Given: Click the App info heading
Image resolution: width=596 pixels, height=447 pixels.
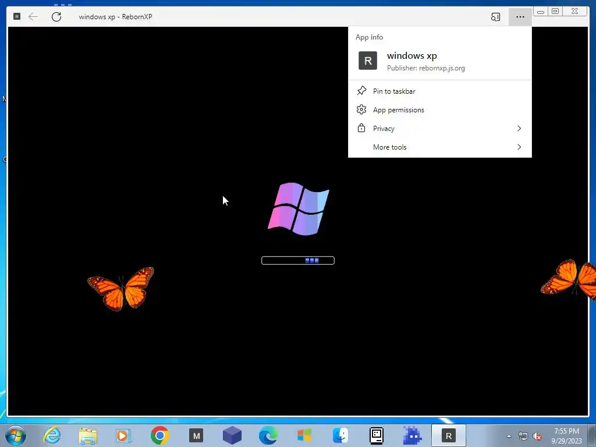Looking at the screenshot, I should tap(369, 37).
